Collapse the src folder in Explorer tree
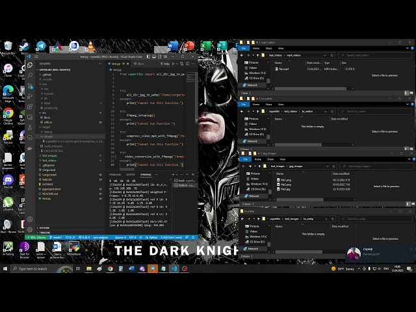Screen dimensions: 416x312 click(x=43, y=112)
